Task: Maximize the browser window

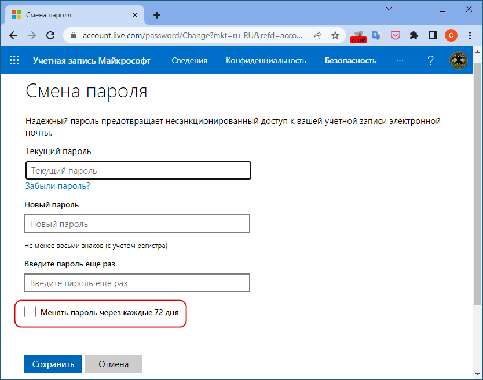Action: click(x=442, y=9)
